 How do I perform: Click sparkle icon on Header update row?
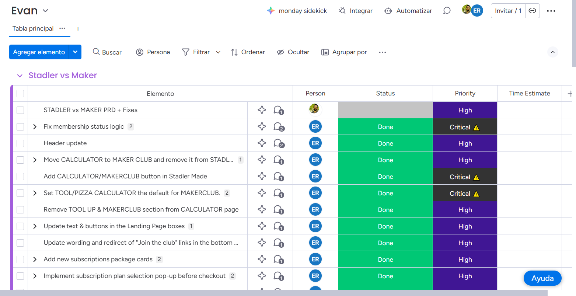coord(262,143)
